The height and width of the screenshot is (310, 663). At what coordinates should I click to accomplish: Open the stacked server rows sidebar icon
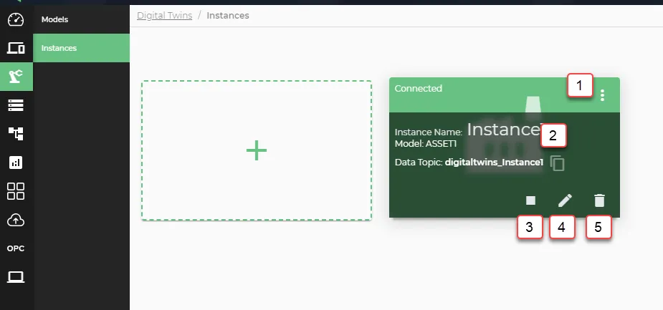click(16, 105)
